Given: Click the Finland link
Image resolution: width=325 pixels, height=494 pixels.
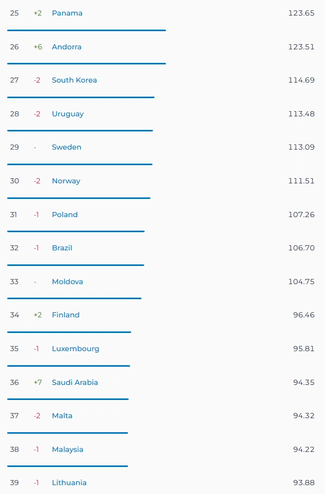Looking at the screenshot, I should tap(65, 315).
